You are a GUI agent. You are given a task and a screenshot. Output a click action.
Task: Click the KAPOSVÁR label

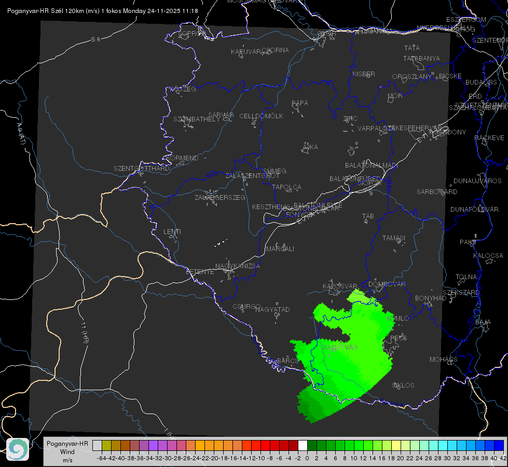340,286
